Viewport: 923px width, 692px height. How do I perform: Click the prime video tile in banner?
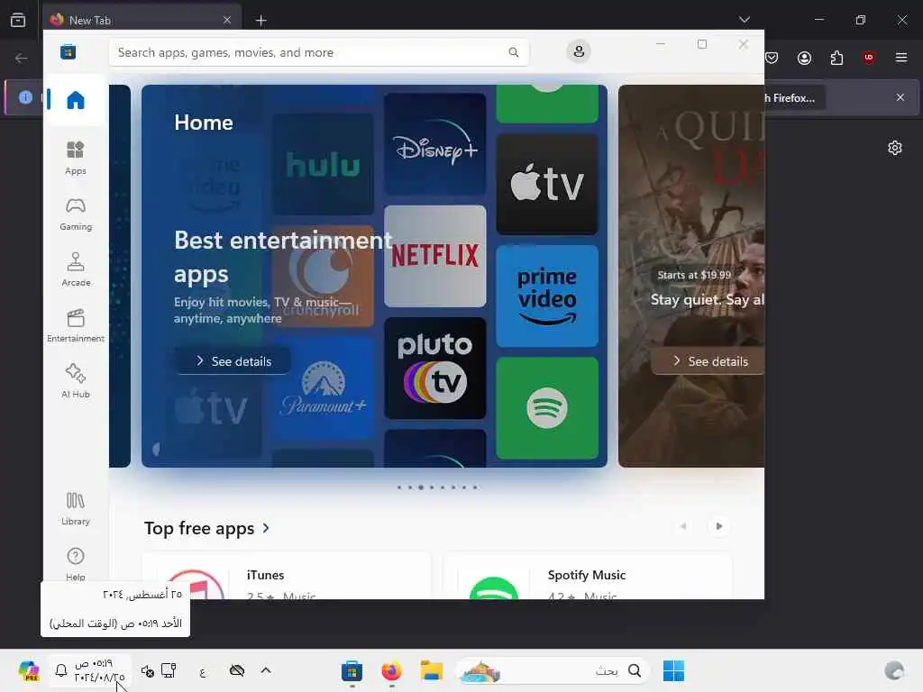547,296
